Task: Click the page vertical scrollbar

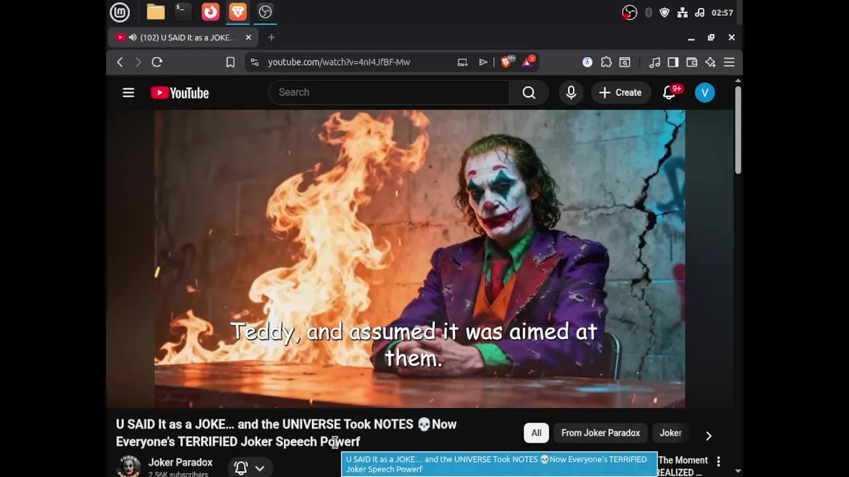Action: [738, 130]
